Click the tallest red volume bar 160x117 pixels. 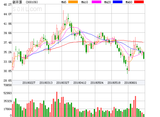[57, 104]
